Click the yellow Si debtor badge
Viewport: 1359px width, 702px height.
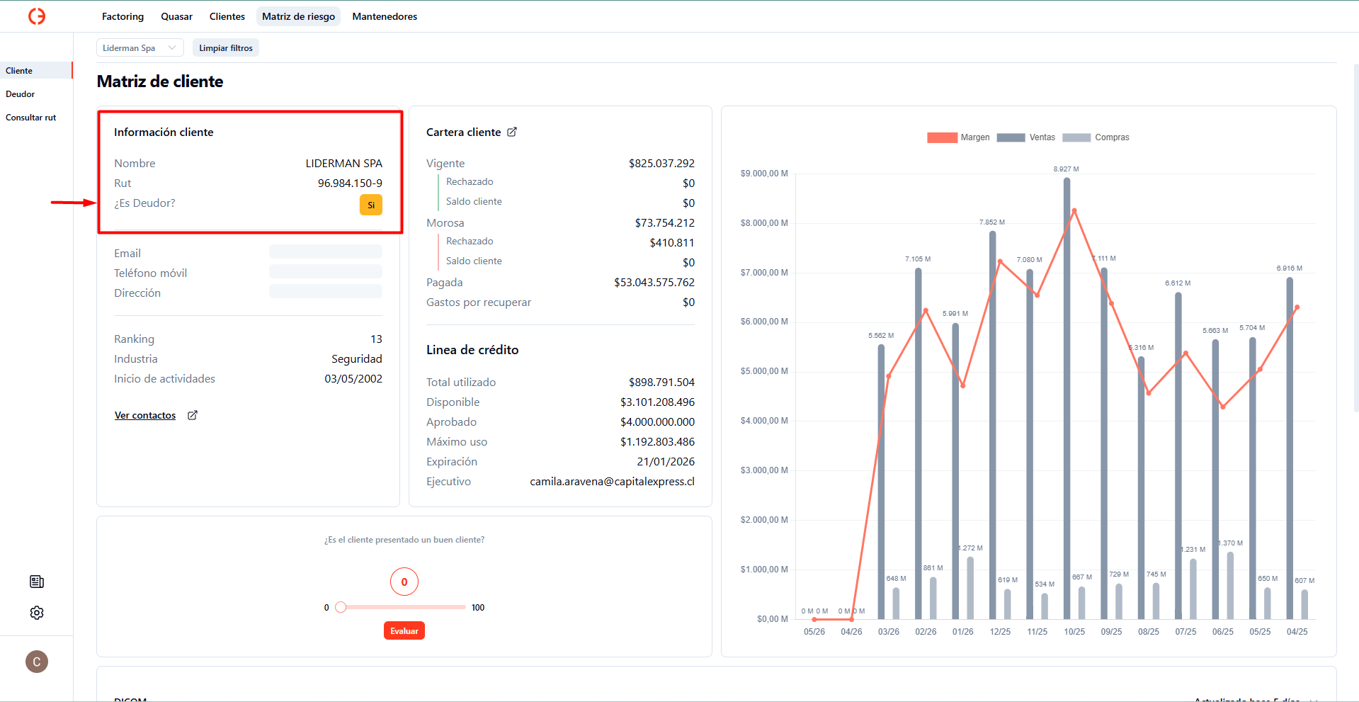point(370,205)
